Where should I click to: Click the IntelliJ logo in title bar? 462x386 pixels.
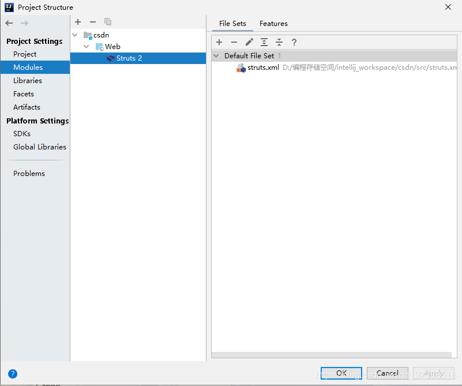point(9,8)
